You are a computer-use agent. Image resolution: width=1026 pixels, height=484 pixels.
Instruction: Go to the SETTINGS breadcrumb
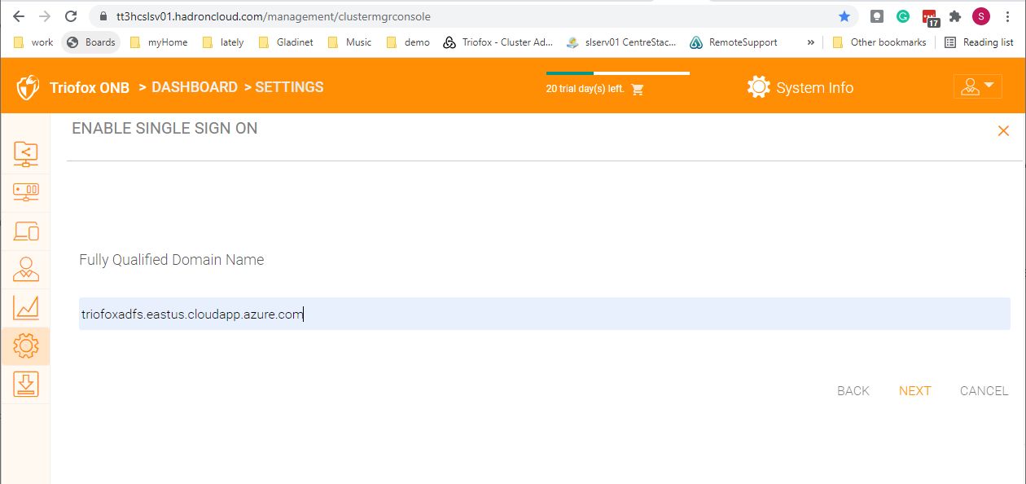[289, 87]
